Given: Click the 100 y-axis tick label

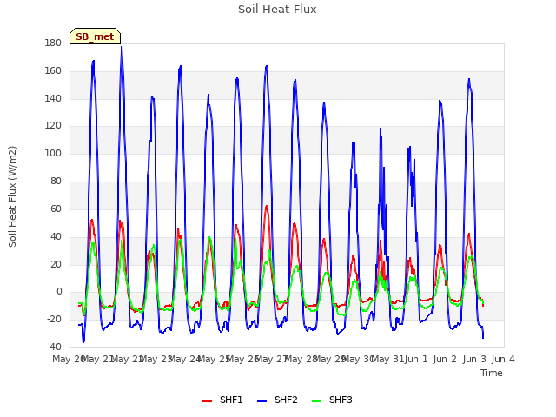Looking at the screenshot, I should coord(53,154).
